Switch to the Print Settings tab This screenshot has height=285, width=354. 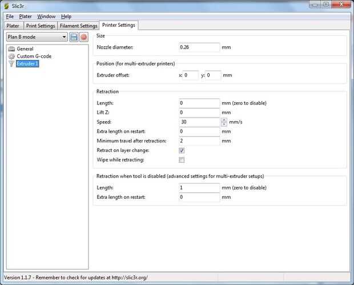[41, 26]
